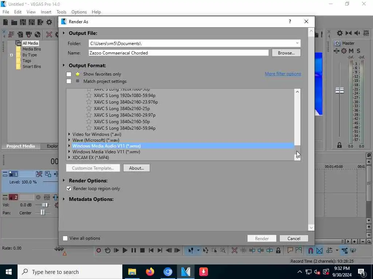Click the Insert Marker icon

(290, 250)
